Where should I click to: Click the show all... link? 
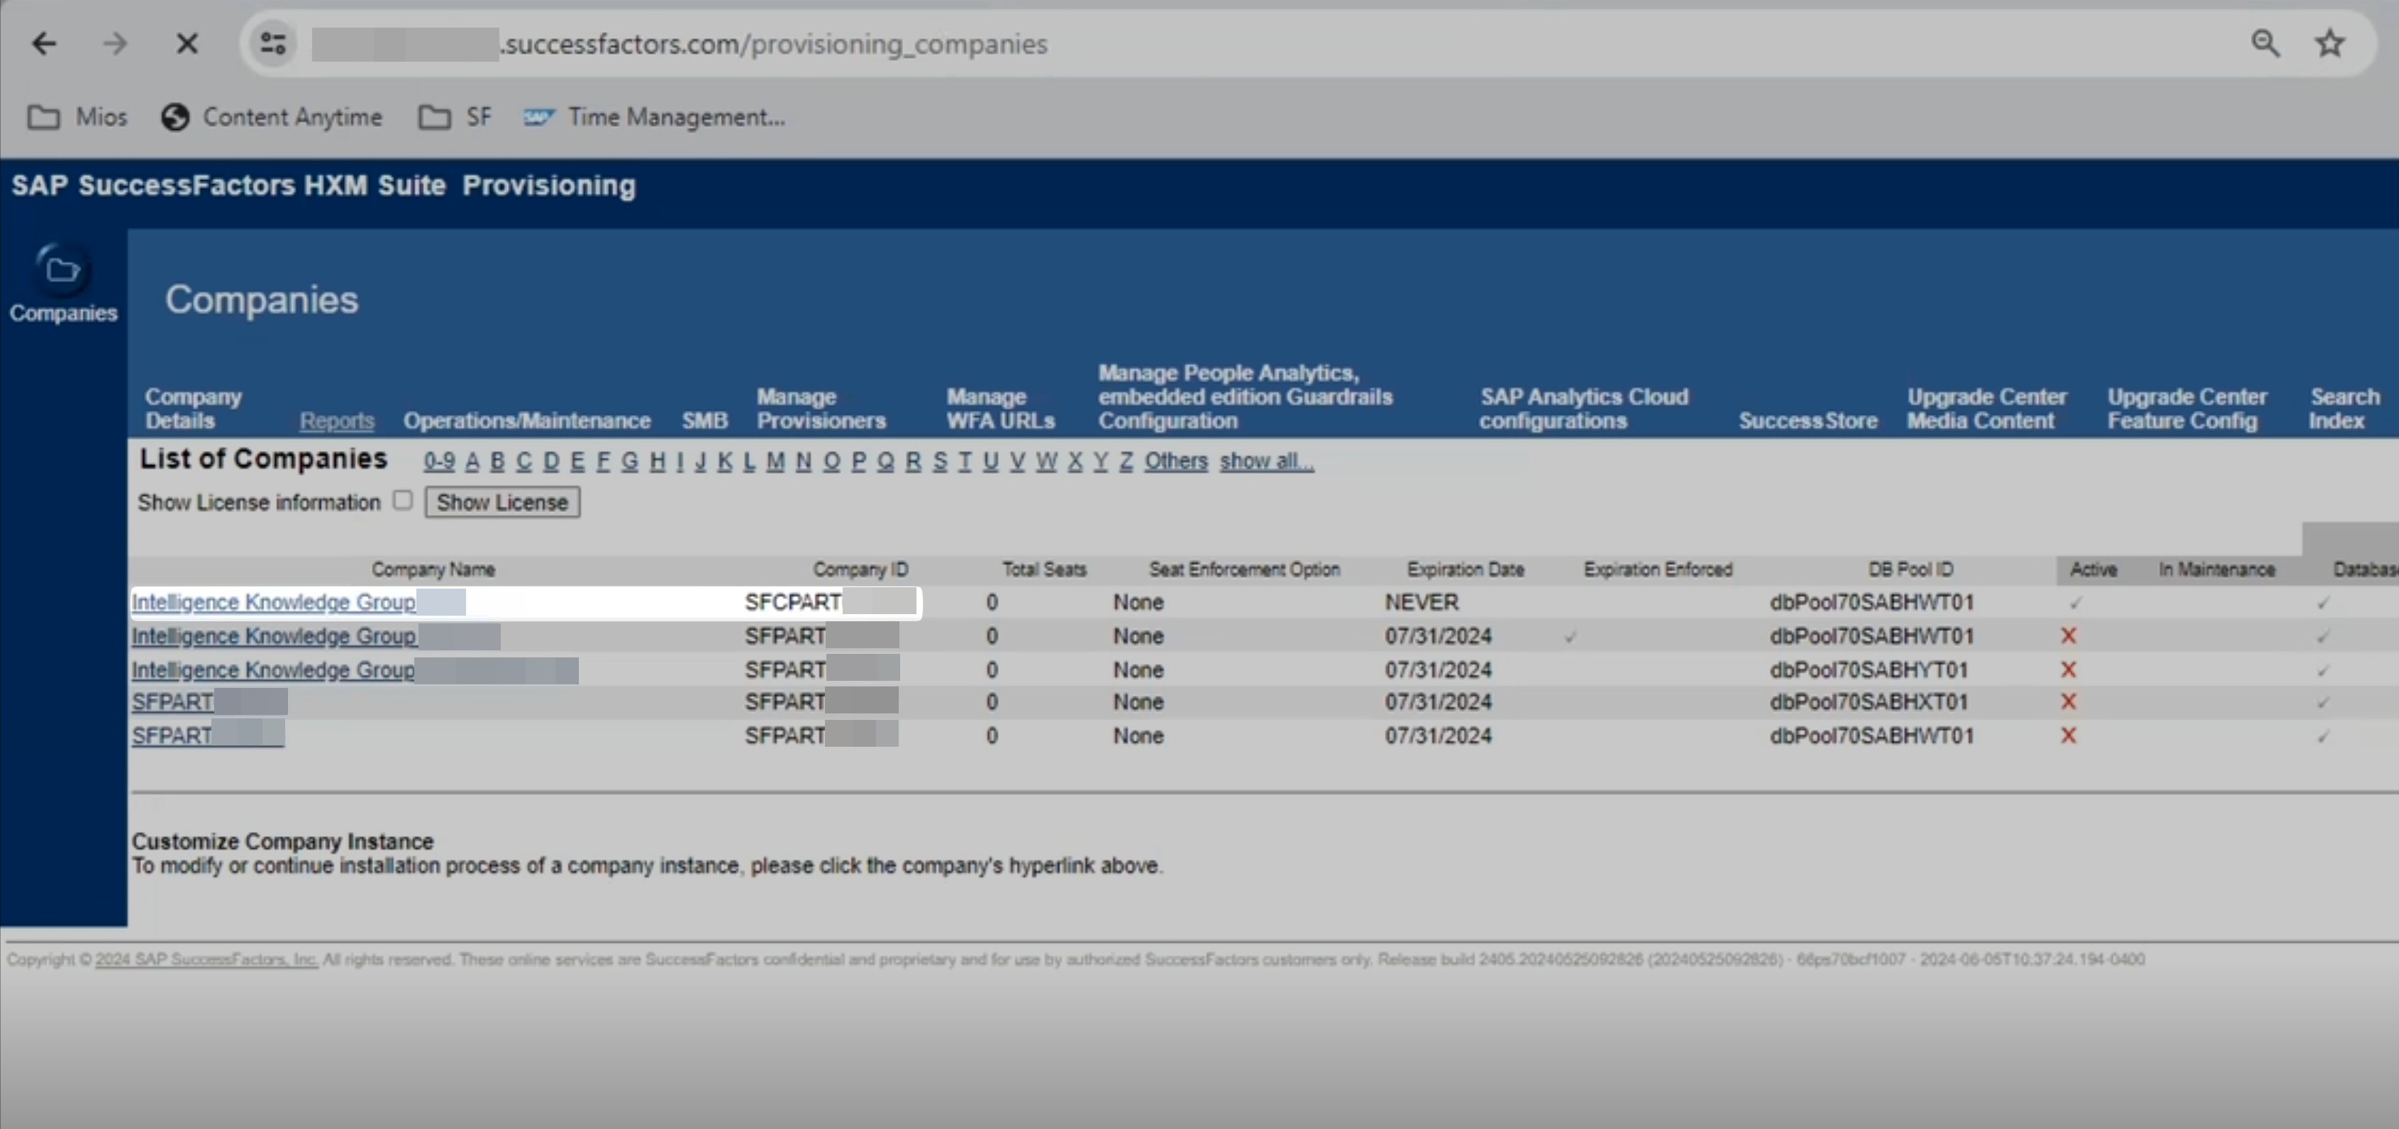[1267, 461]
